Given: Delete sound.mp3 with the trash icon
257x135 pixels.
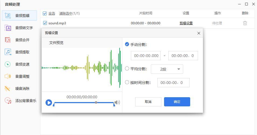Looking at the screenshot, I should point(245,23).
